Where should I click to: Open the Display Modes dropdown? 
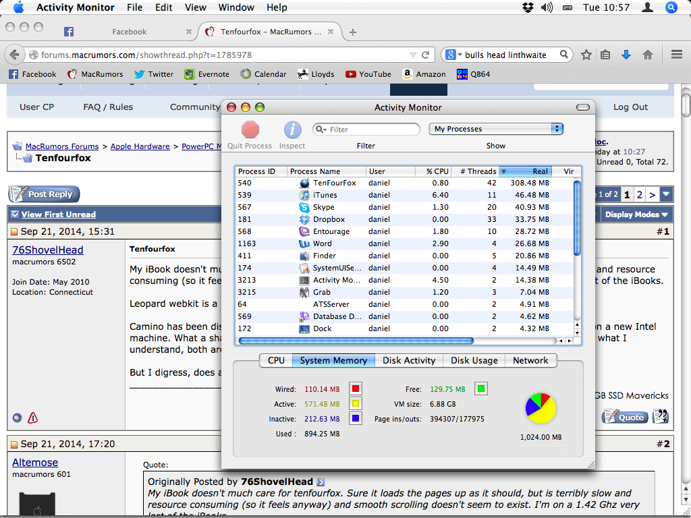pyautogui.click(x=636, y=214)
